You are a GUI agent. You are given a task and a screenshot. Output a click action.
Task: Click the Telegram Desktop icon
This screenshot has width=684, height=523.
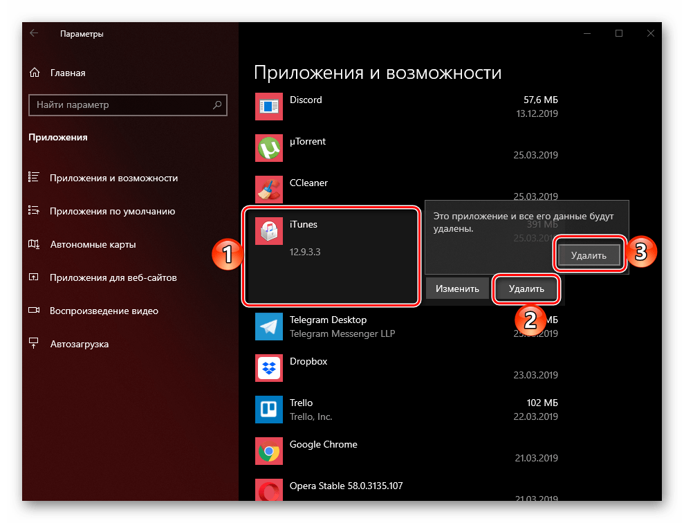pos(268,327)
